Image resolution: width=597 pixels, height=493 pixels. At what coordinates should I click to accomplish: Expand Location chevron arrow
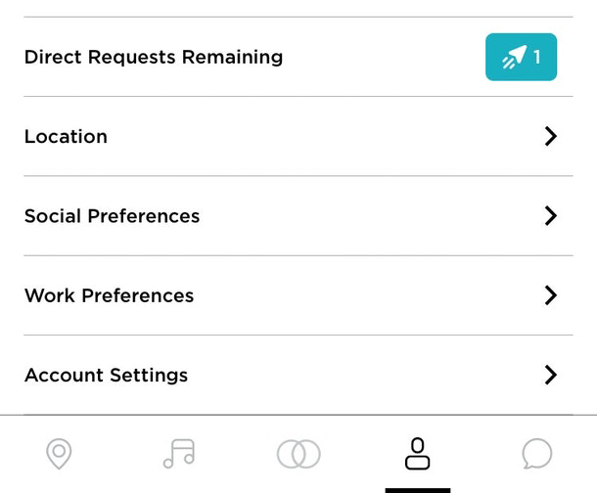coord(551,136)
